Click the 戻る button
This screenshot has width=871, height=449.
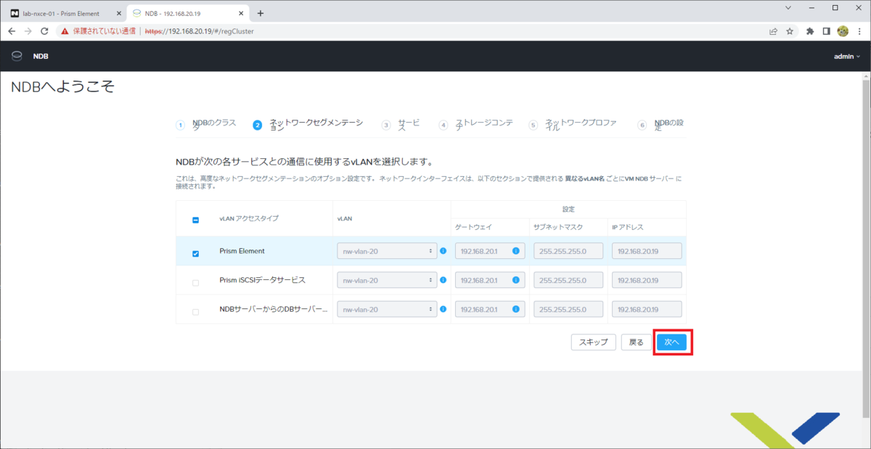(x=637, y=342)
